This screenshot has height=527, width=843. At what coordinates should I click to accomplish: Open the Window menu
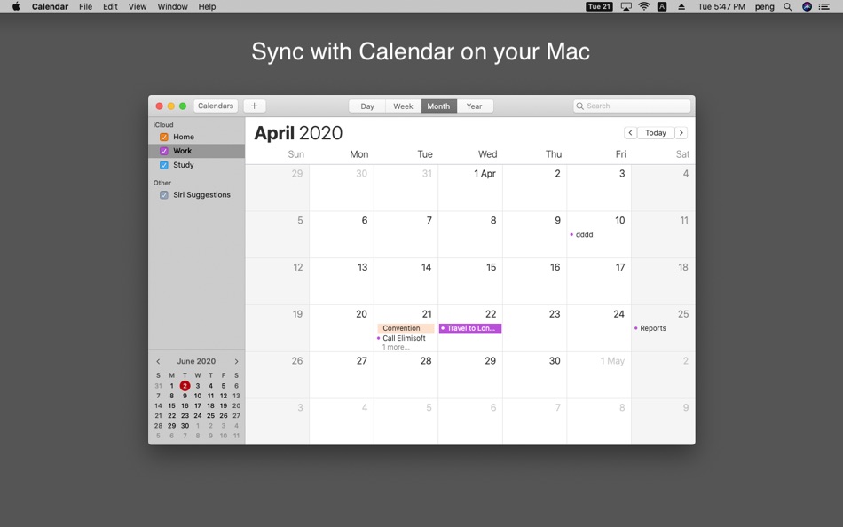[172, 6]
